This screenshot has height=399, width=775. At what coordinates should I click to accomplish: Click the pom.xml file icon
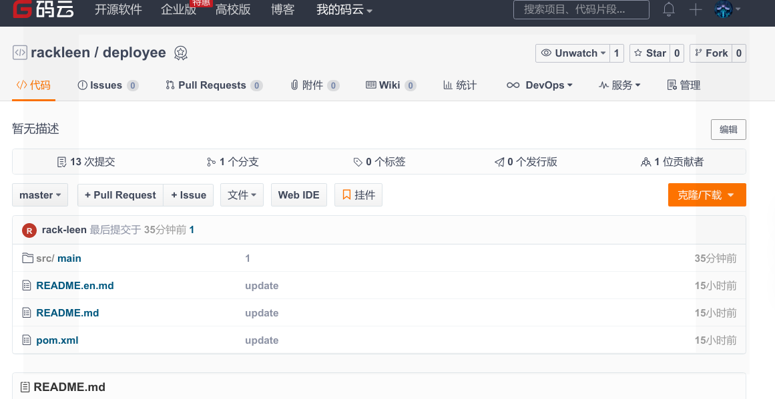click(x=27, y=340)
